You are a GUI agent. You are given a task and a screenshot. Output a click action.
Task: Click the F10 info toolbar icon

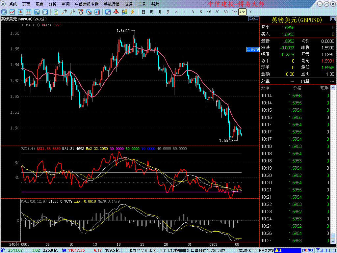[x=45, y=12]
